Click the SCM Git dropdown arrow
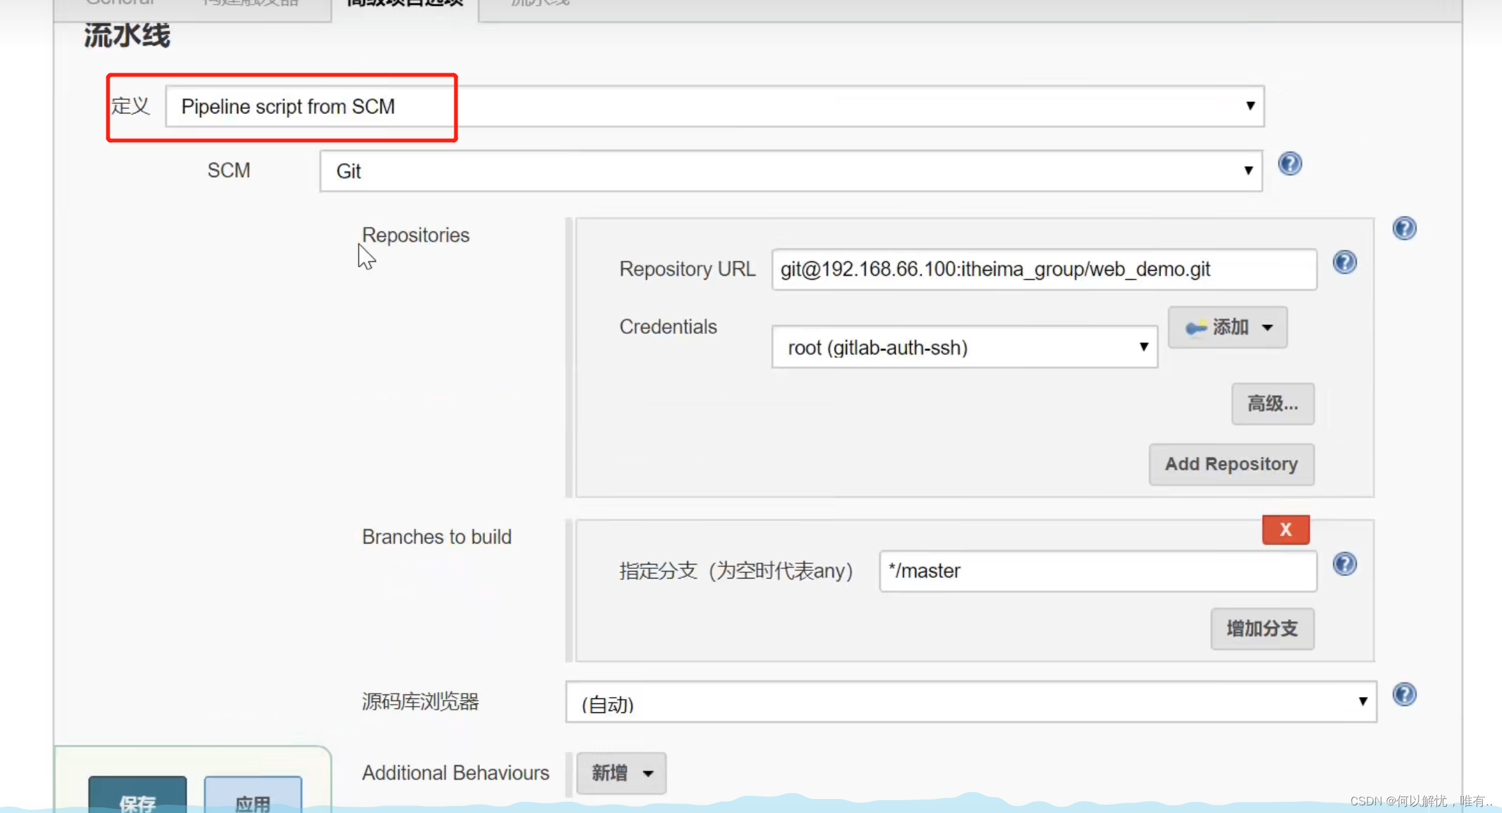The image size is (1502, 813). (x=1248, y=170)
